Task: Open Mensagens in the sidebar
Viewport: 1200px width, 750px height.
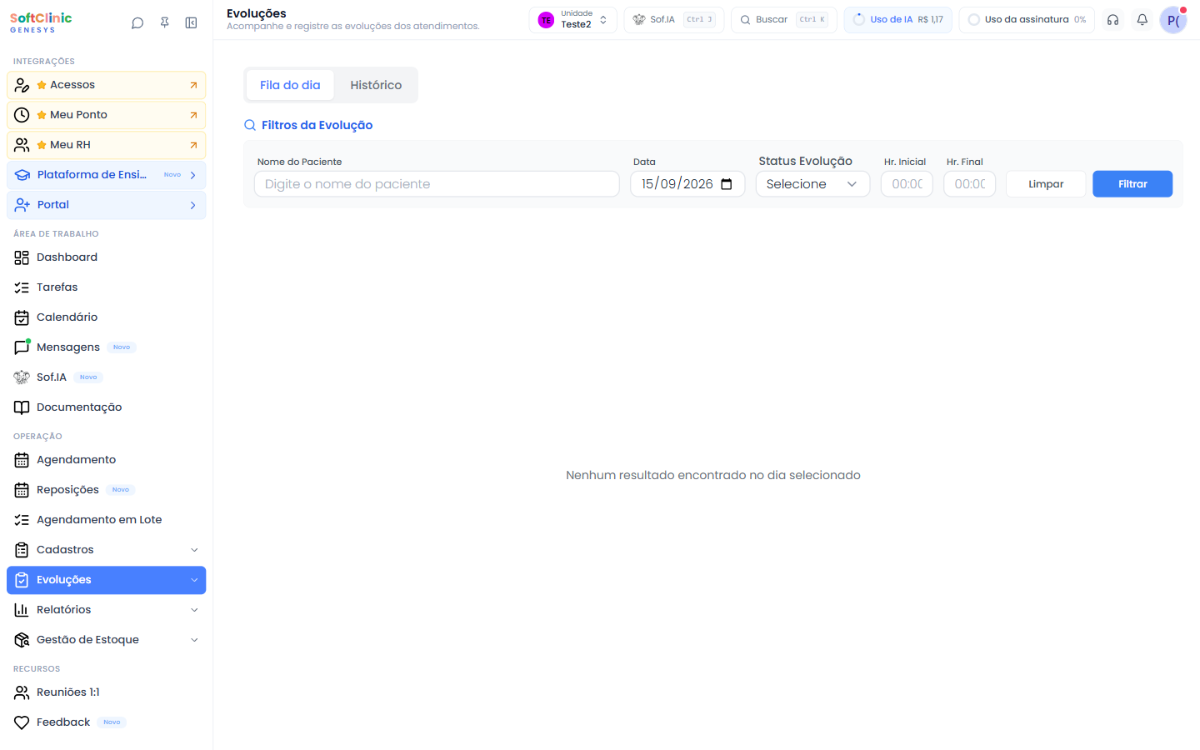Action: (106, 347)
